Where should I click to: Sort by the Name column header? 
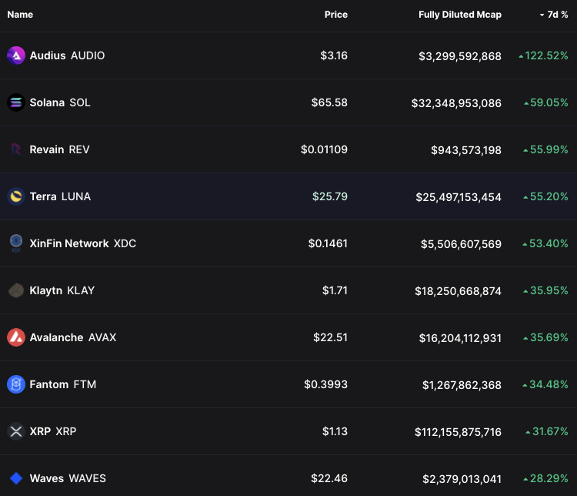click(x=20, y=15)
